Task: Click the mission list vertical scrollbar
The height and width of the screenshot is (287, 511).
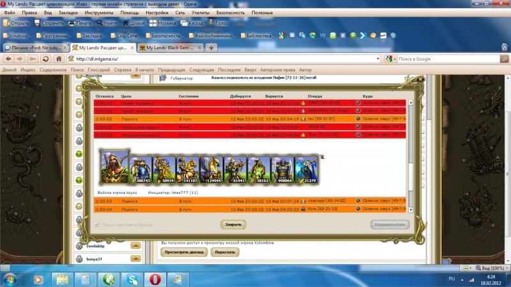Action: tap(411, 153)
